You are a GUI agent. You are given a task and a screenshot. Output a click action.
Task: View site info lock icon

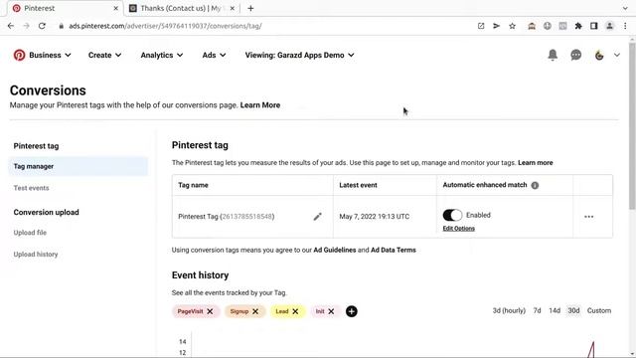(x=62, y=26)
